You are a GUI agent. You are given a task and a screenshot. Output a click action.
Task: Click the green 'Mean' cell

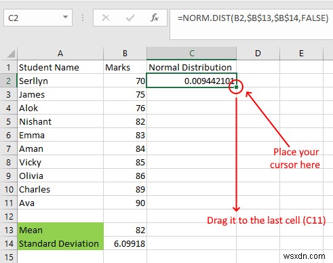[x=60, y=230]
